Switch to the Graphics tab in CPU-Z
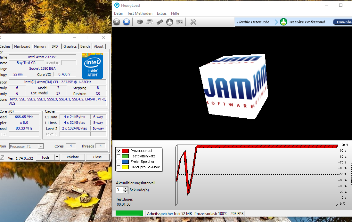This screenshot has width=352, height=222. coord(70,46)
